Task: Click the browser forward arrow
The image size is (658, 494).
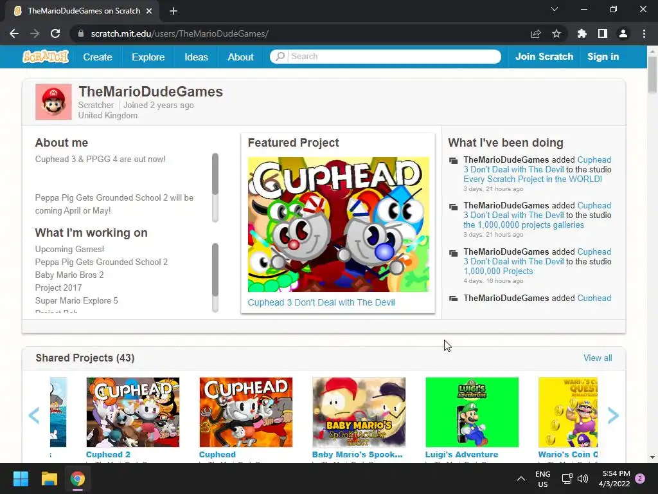Action: (x=35, y=33)
